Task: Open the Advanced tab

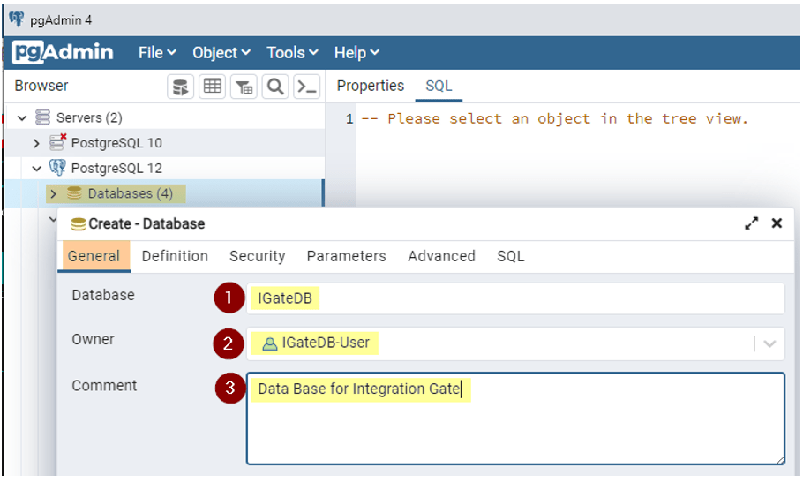Action: (441, 255)
